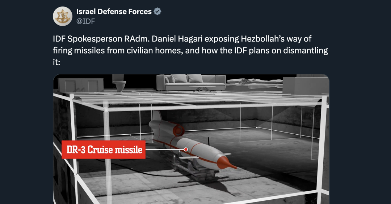
Task: Click the cabinet in the image's top-left
Action: pos(80,84)
